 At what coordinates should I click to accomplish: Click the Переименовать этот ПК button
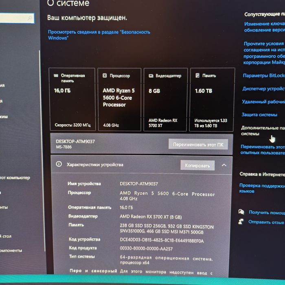coord(198,144)
